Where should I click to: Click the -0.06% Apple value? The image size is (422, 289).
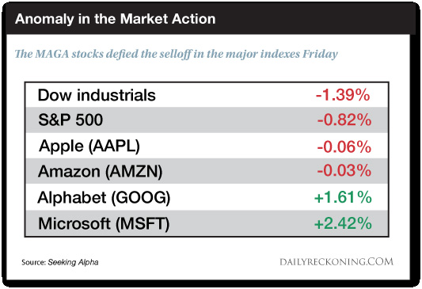point(344,147)
